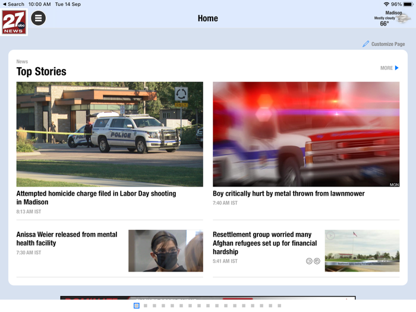
Task: Tap the Wi-Fi status icon
Action: coord(386,4)
